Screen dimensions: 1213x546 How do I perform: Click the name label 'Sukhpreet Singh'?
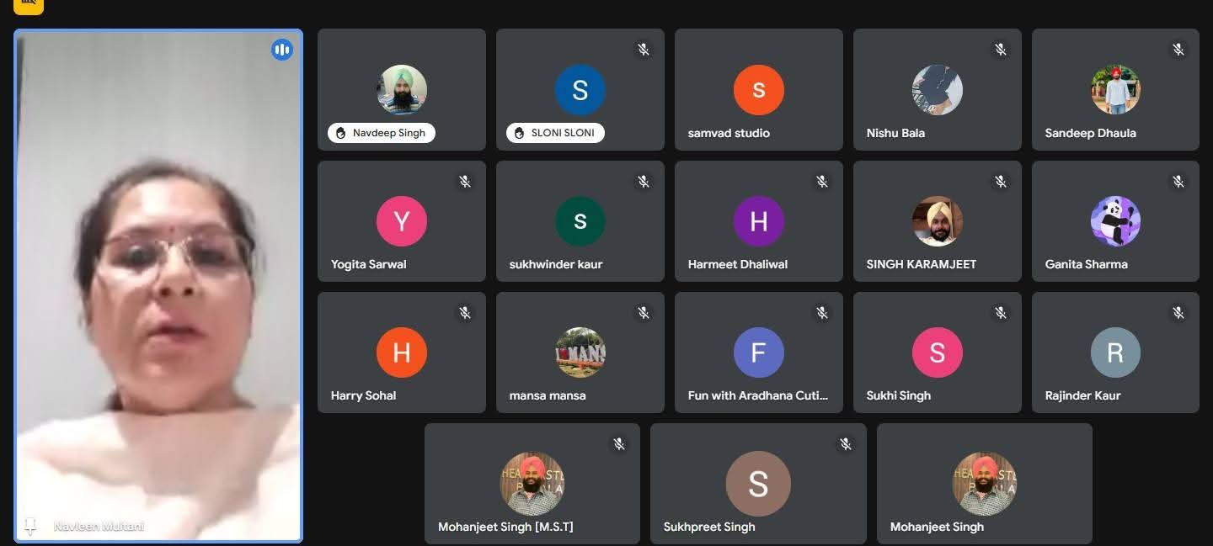pyautogui.click(x=709, y=527)
